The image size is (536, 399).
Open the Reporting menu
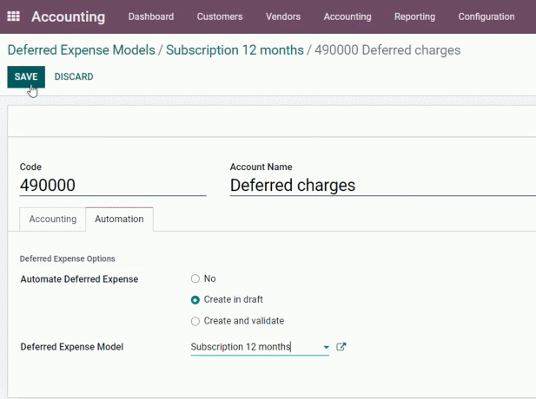(414, 16)
